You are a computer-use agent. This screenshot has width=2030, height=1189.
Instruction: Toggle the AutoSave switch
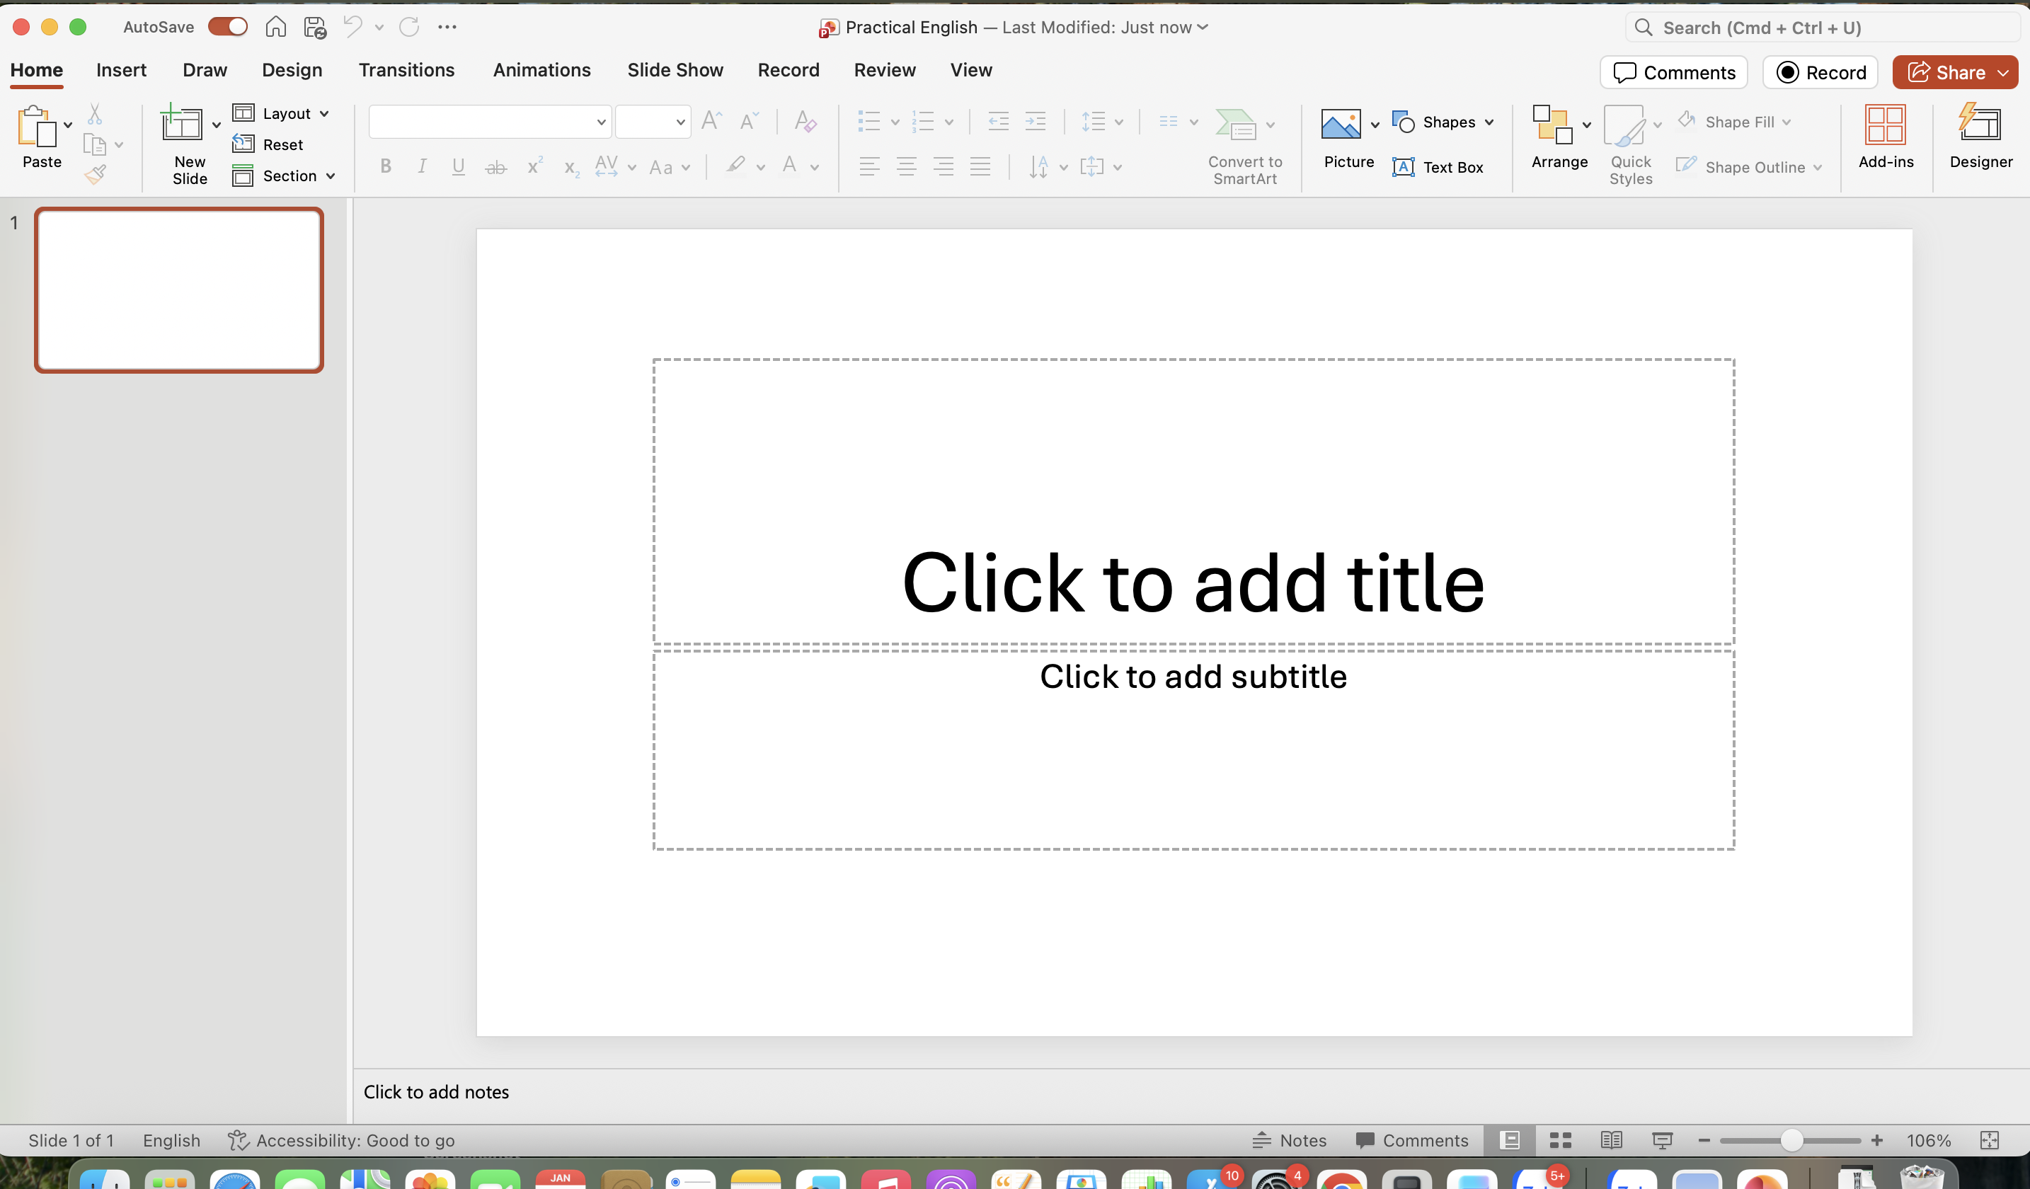228,27
